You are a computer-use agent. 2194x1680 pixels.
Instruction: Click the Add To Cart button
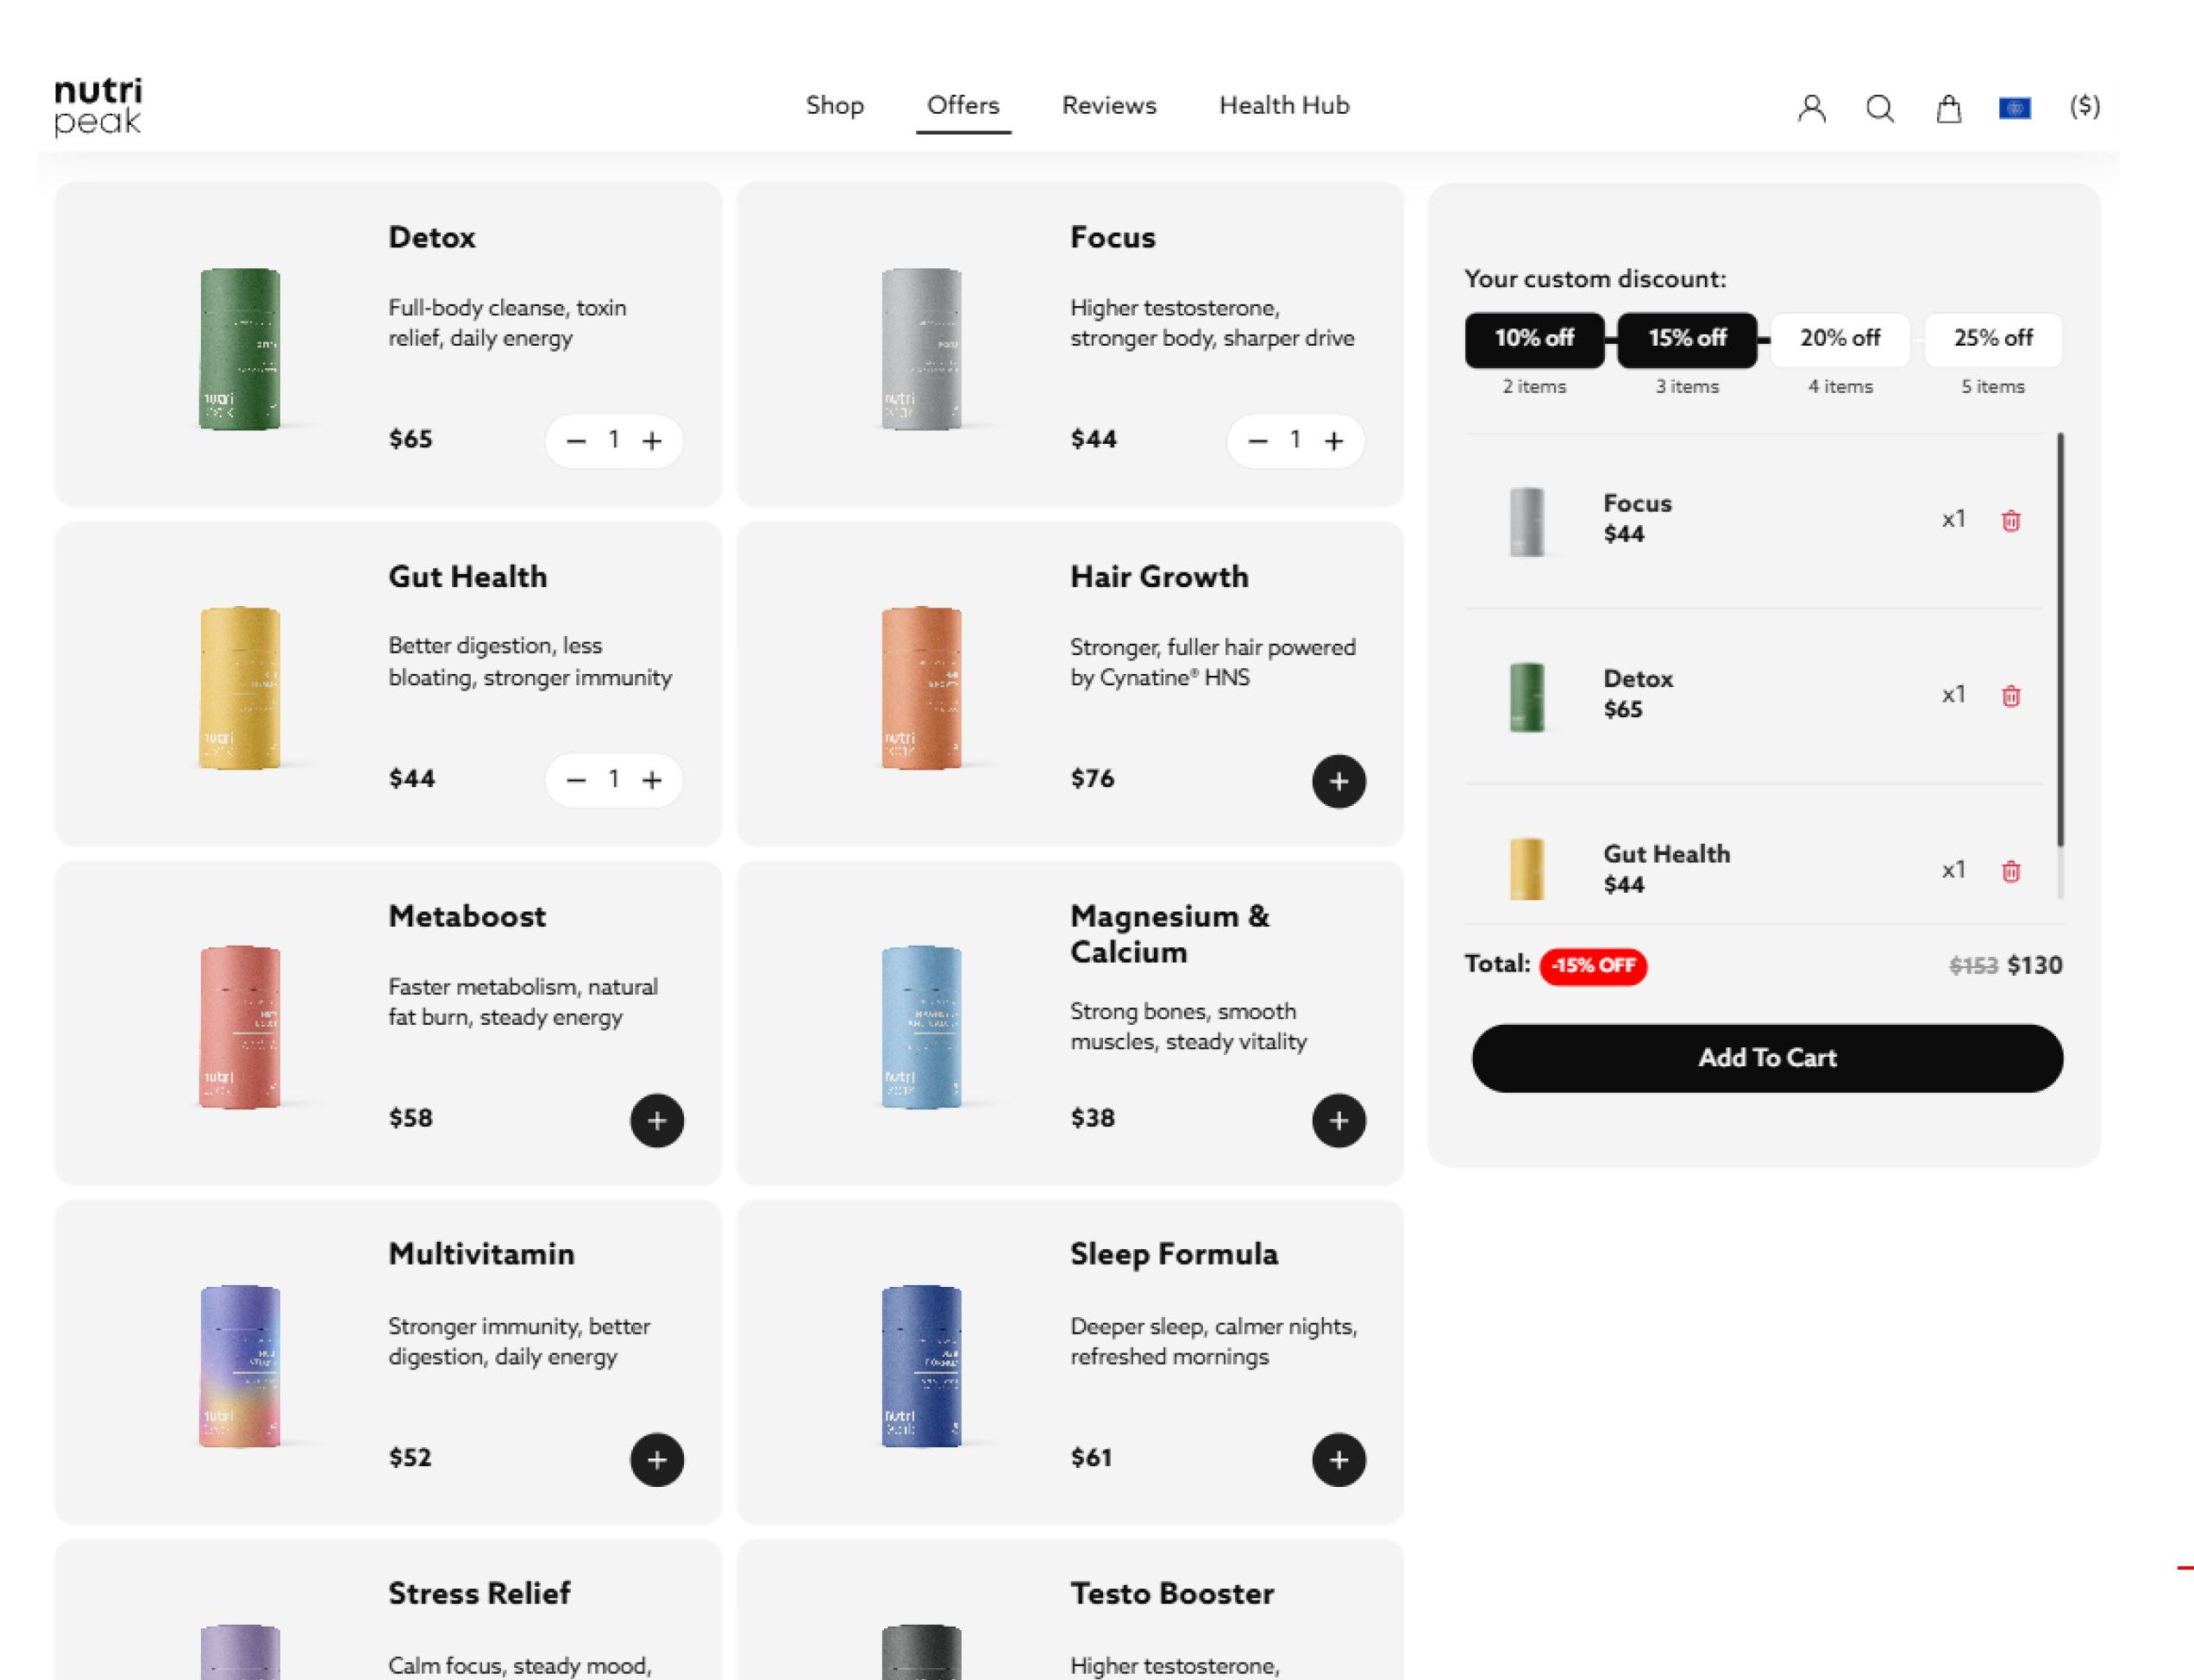point(1767,1057)
